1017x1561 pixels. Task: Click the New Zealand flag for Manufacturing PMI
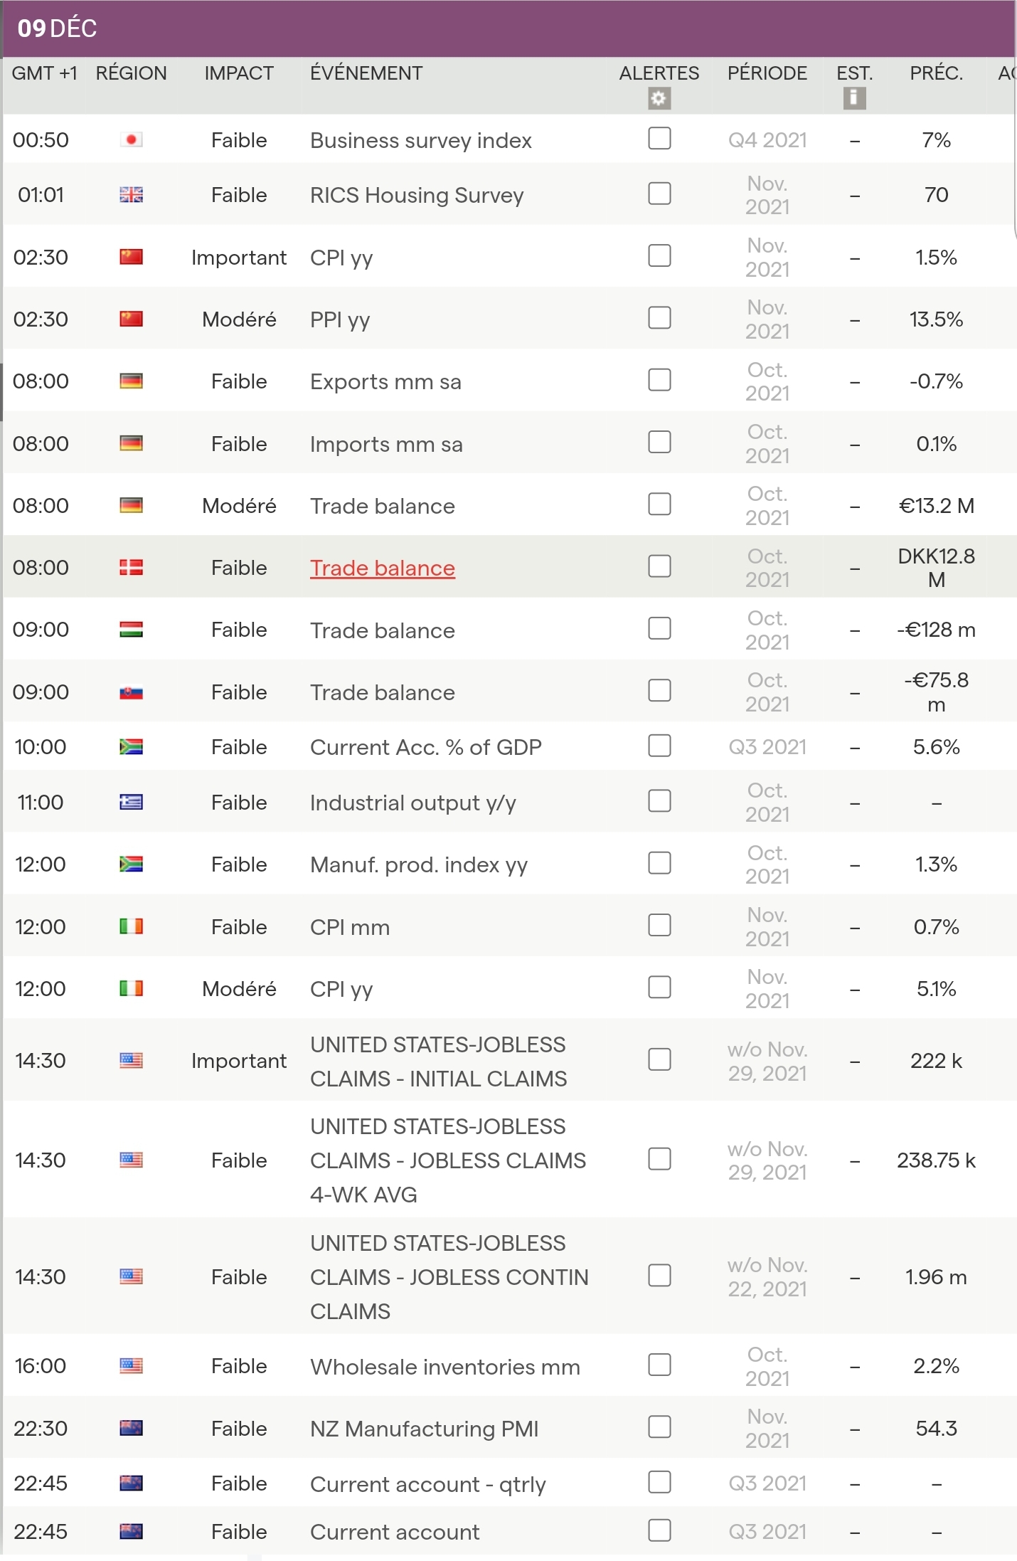(x=131, y=1428)
